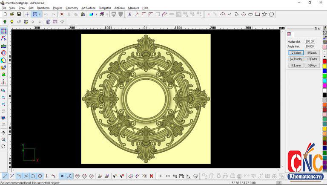
Task: Click the pan move arrows tool
Action: pyautogui.click(x=4, y=133)
